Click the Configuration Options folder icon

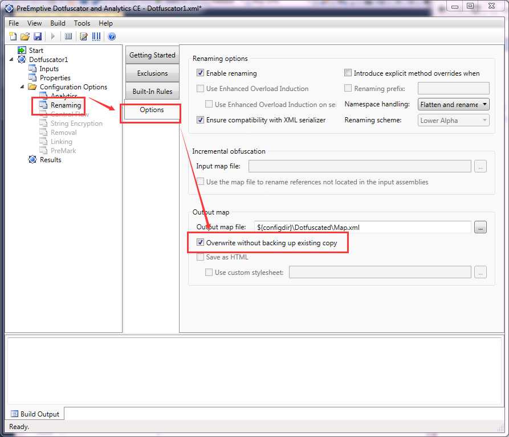click(32, 86)
